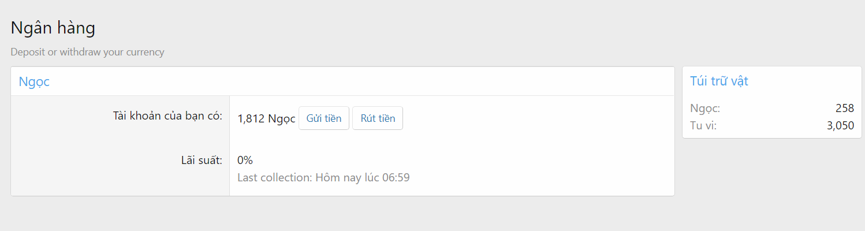The width and height of the screenshot is (865, 231).
Task: Click the Gửi tiền deposit button
Action: click(x=323, y=118)
